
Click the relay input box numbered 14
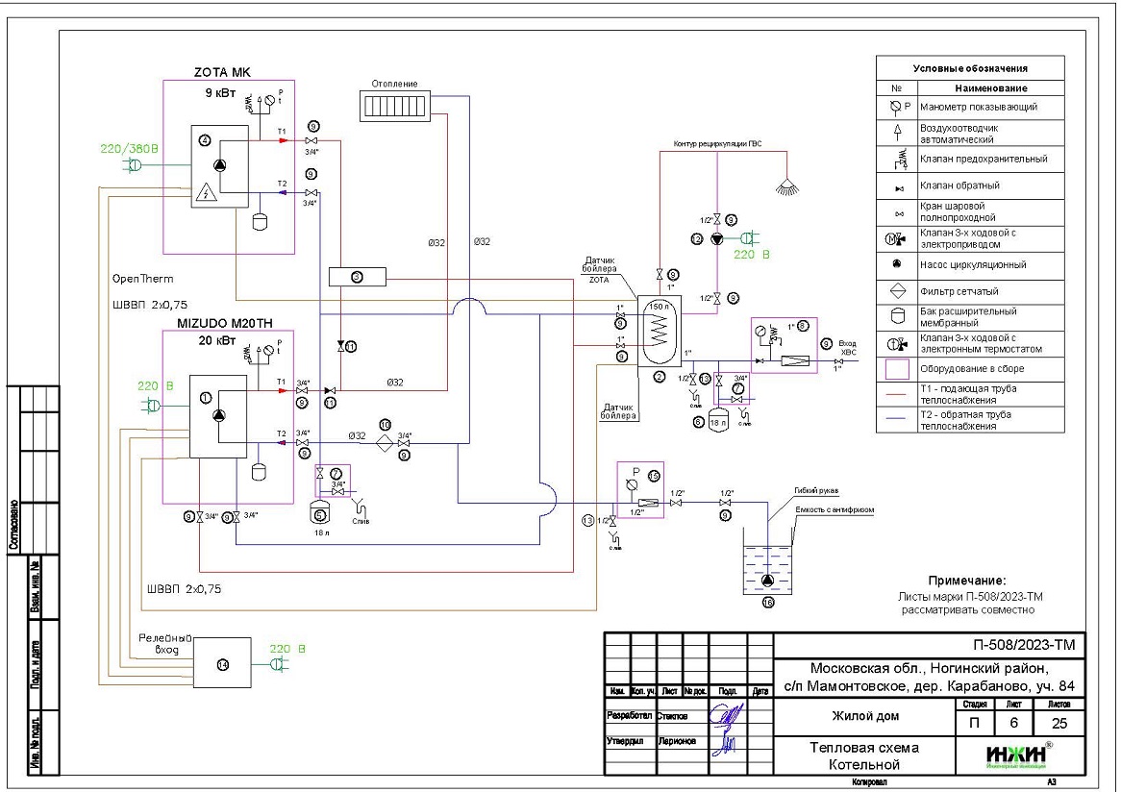pyautogui.click(x=222, y=664)
